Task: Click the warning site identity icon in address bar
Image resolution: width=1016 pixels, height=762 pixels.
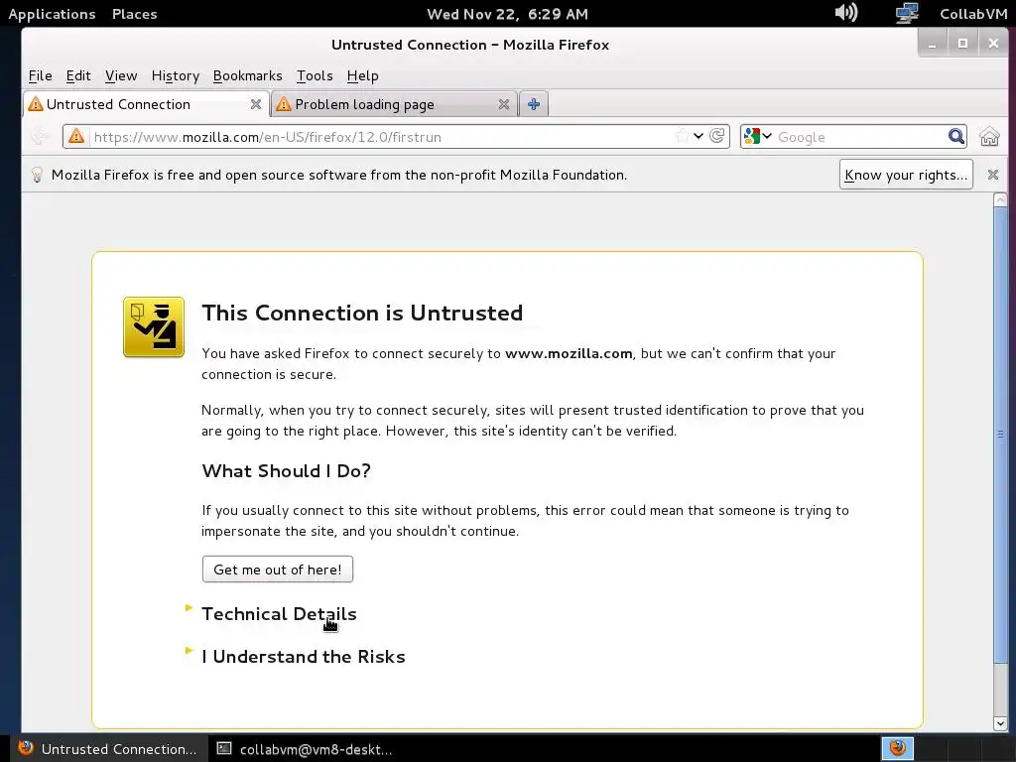Action: [x=76, y=136]
